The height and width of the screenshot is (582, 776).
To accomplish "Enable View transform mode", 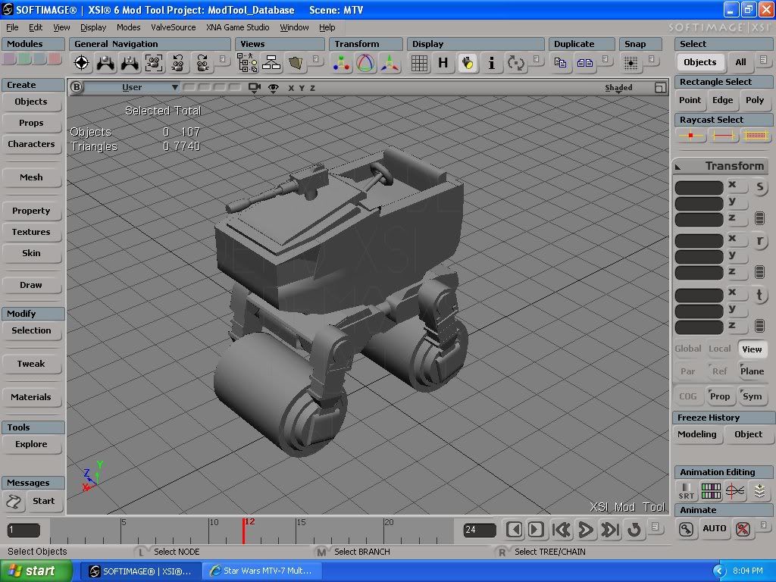I will coord(752,349).
